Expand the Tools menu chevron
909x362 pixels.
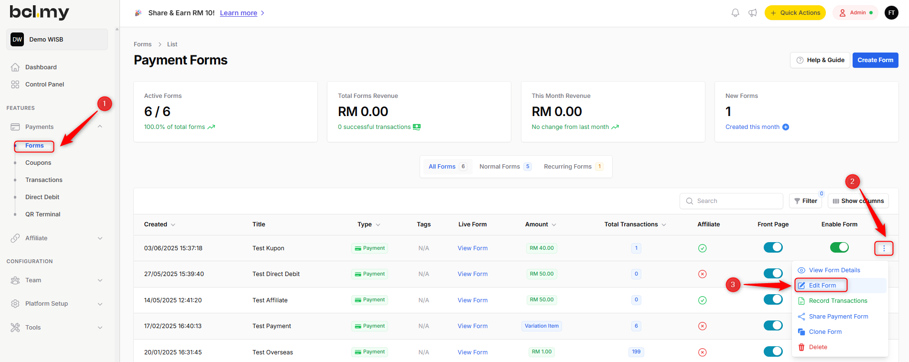click(100, 328)
